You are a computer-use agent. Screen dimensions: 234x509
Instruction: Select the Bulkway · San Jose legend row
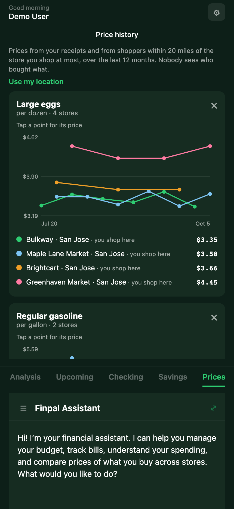click(x=117, y=239)
